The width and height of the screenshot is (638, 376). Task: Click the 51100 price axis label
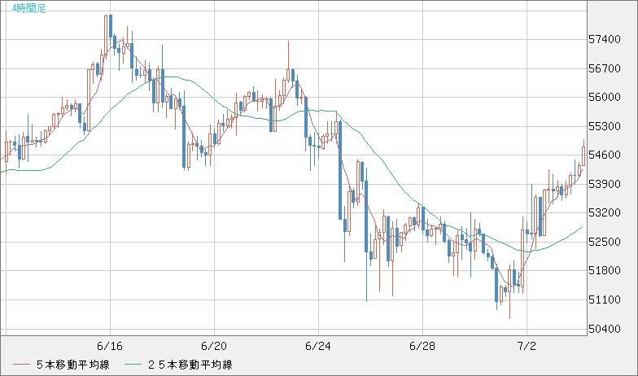click(605, 299)
